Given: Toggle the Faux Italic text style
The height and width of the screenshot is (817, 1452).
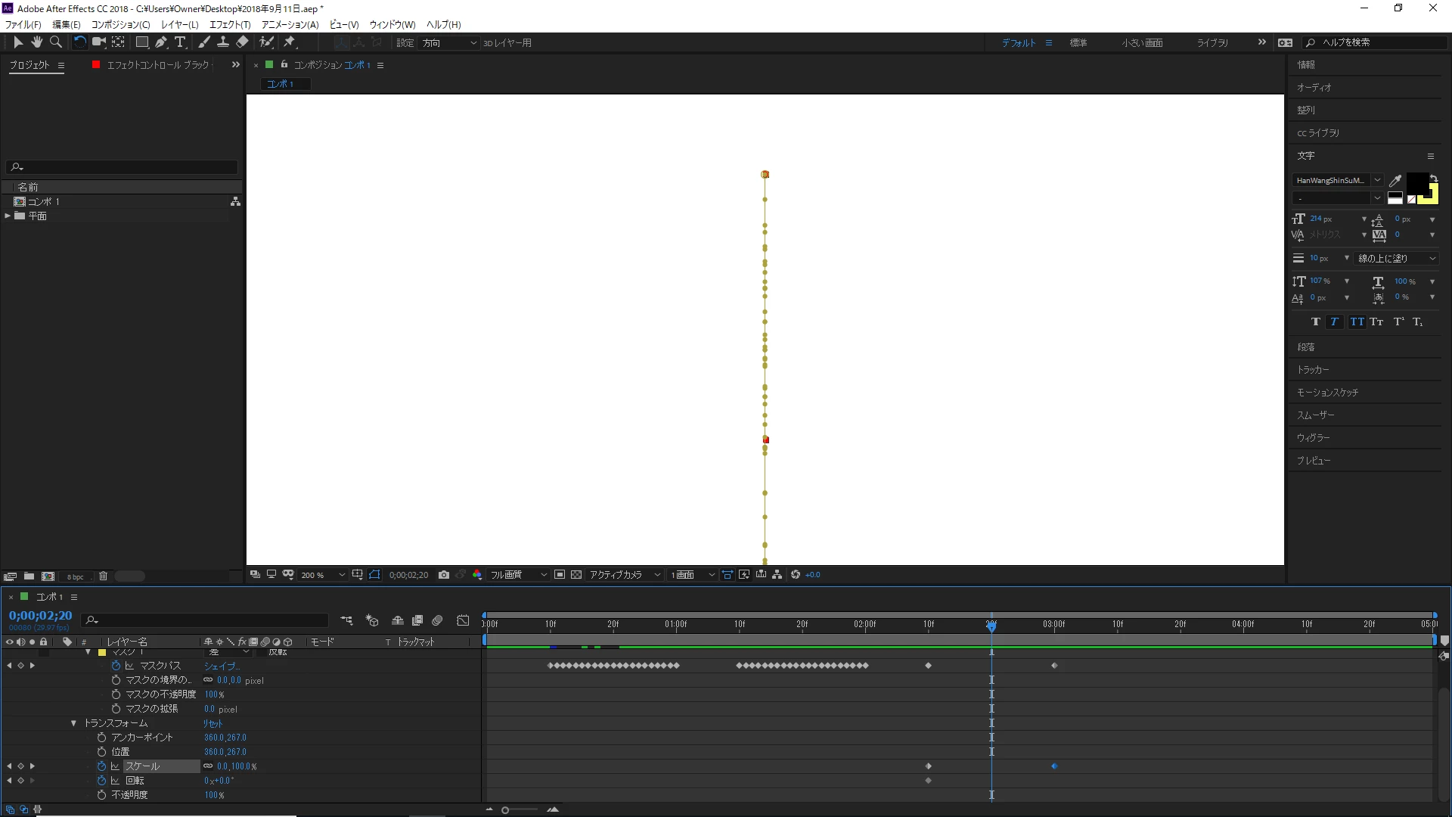Looking at the screenshot, I should pyautogui.click(x=1334, y=322).
